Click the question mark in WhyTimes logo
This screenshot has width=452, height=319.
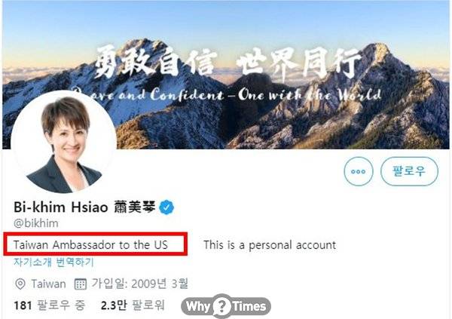coord(221,306)
